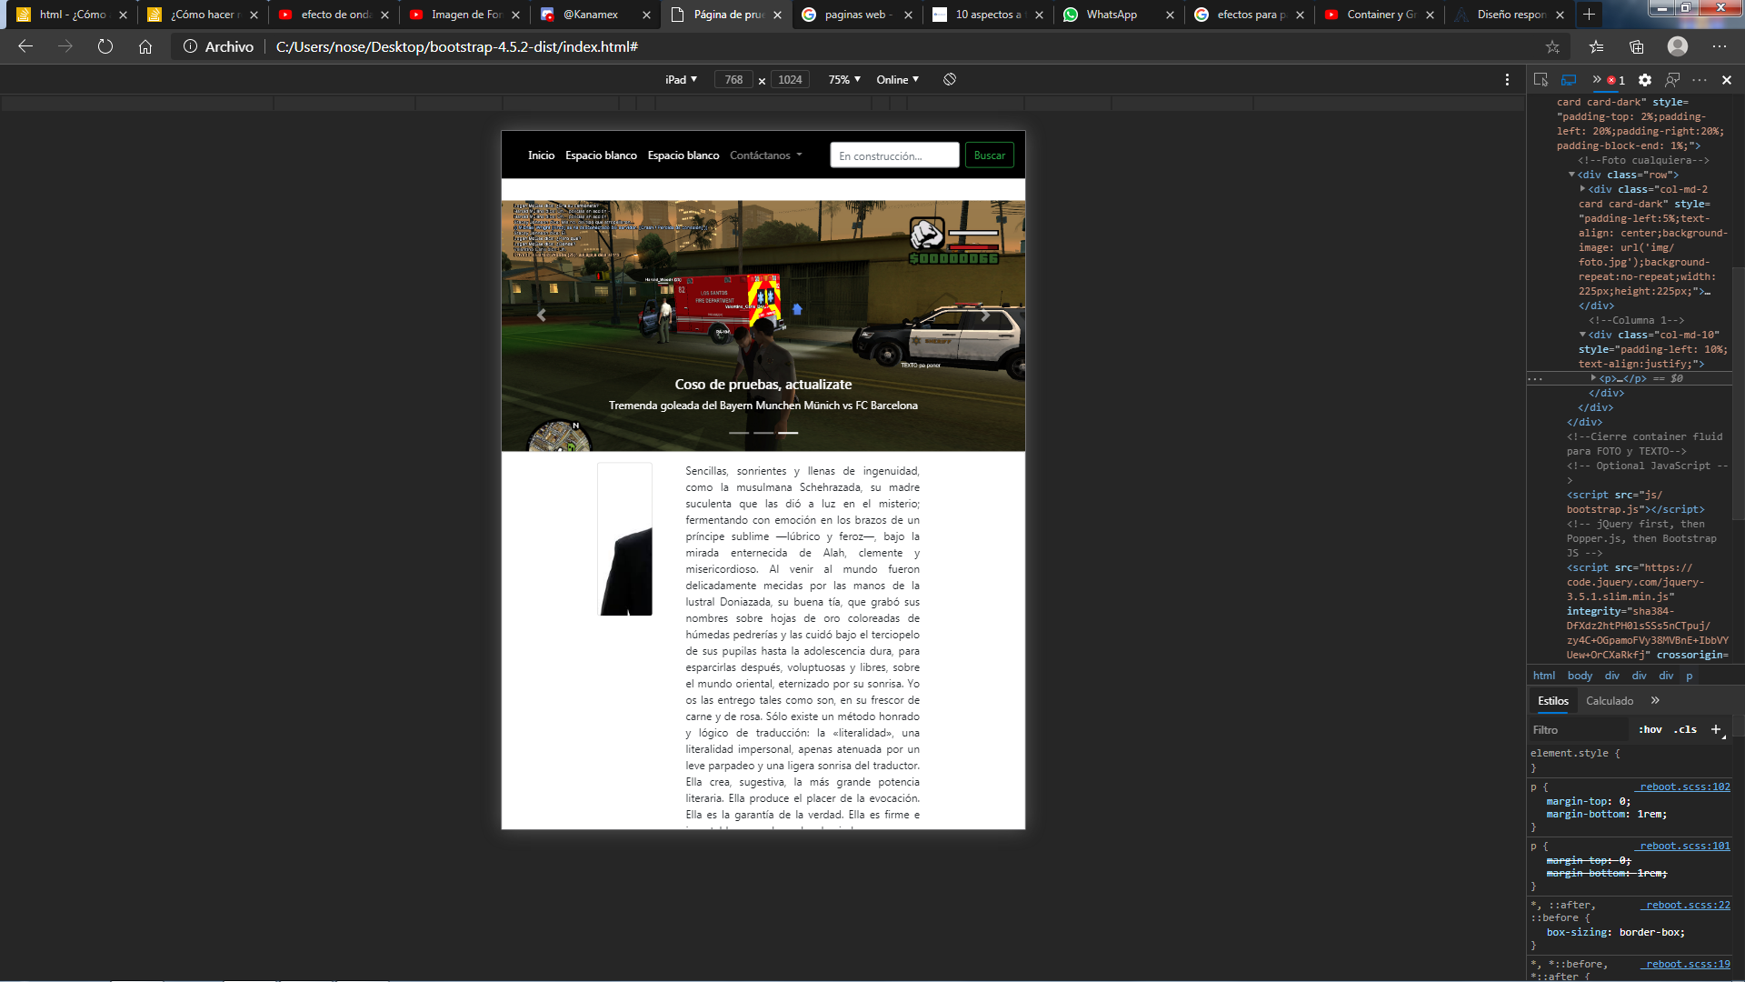The image size is (1745, 982).
Task: Open the user profile avatar
Action: tap(1678, 46)
